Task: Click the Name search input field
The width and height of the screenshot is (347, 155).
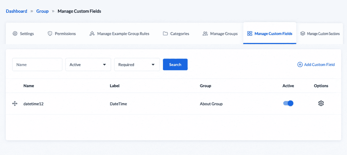Action: coord(37,65)
